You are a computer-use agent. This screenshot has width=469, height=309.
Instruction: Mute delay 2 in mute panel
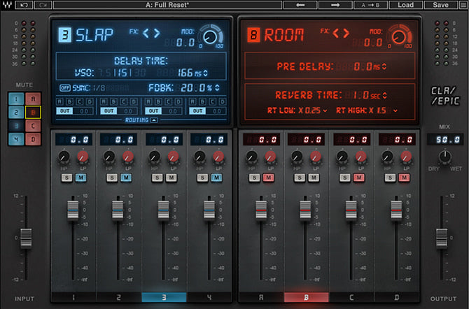pyautogui.click(x=16, y=113)
